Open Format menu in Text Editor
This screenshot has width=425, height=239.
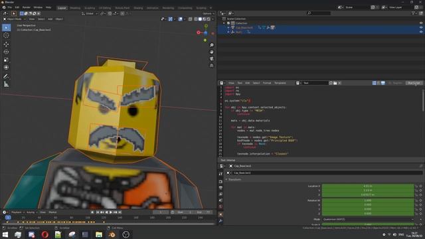(x=267, y=83)
